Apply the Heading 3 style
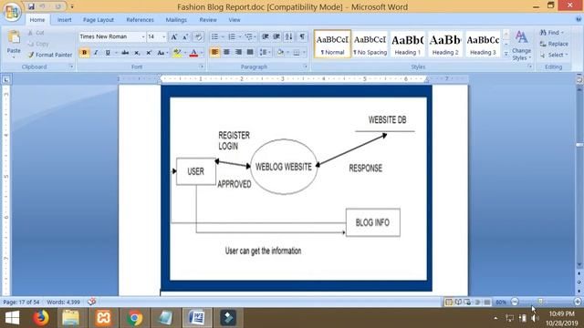584x328 pixels. [483, 44]
